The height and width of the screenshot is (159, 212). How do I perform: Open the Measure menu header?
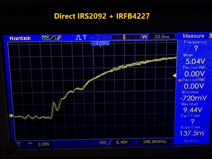pos(194,36)
